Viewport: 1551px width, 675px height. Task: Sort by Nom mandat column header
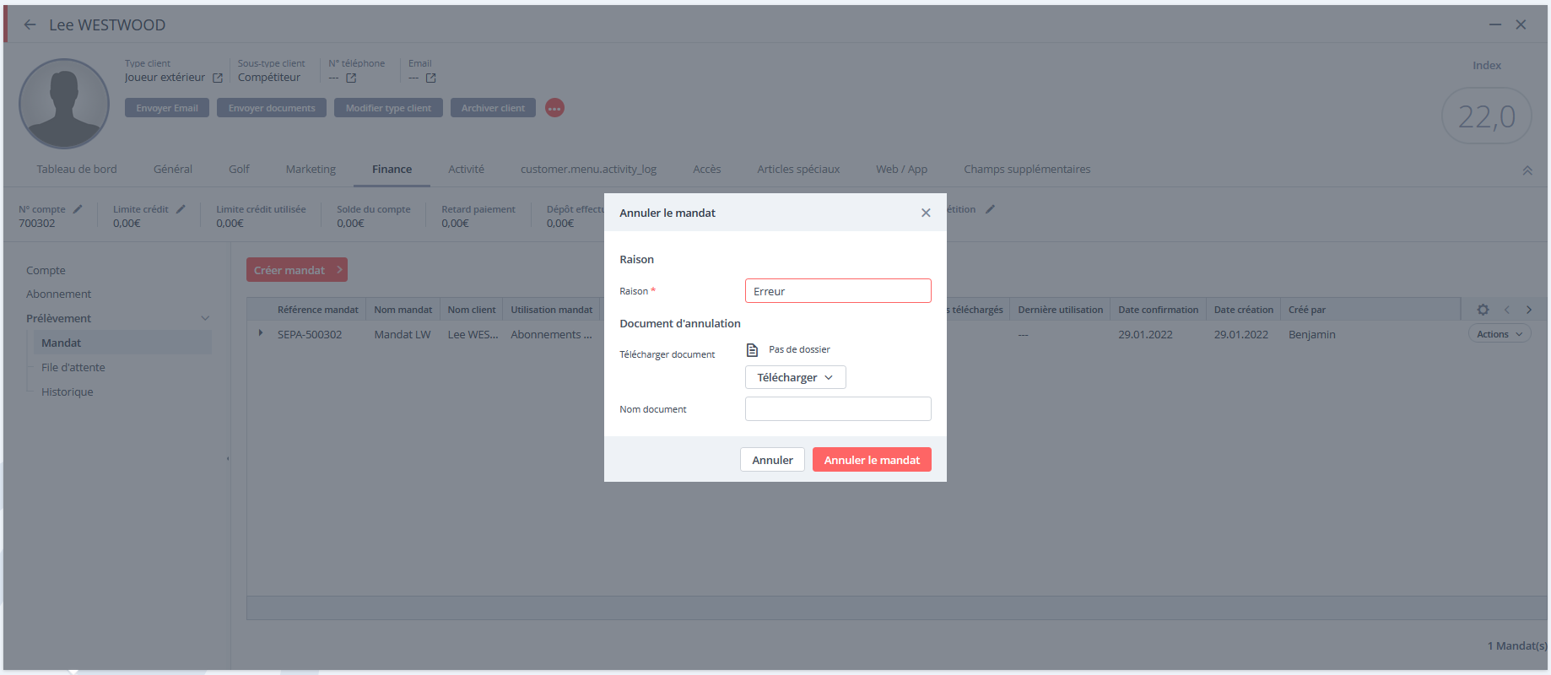[403, 310]
